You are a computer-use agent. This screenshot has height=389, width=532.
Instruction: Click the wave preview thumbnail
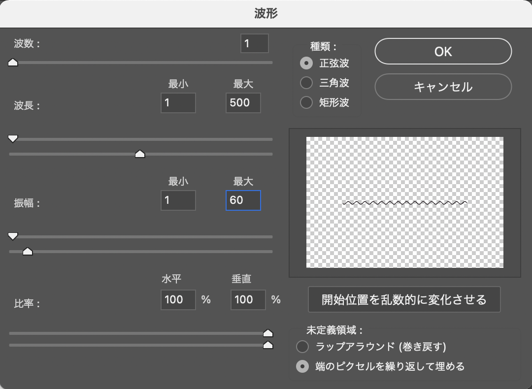click(x=404, y=202)
